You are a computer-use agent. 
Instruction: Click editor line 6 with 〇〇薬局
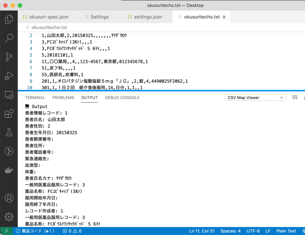click(x=95, y=62)
